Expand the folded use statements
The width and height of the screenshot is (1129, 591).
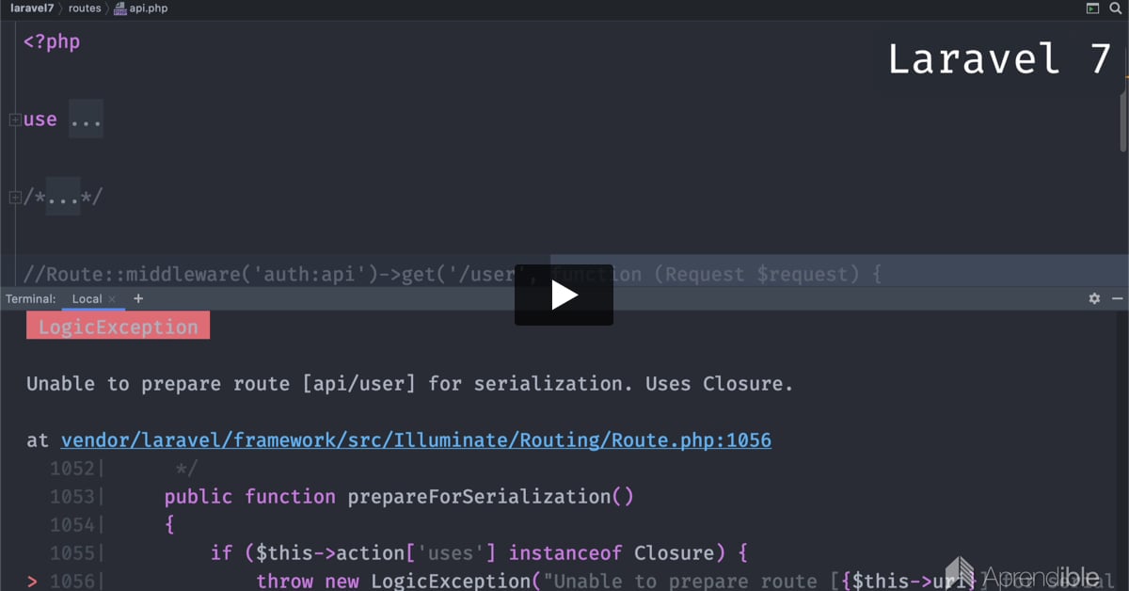pyautogui.click(x=15, y=120)
